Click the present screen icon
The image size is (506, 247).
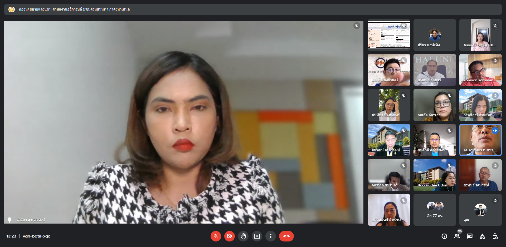point(257,236)
